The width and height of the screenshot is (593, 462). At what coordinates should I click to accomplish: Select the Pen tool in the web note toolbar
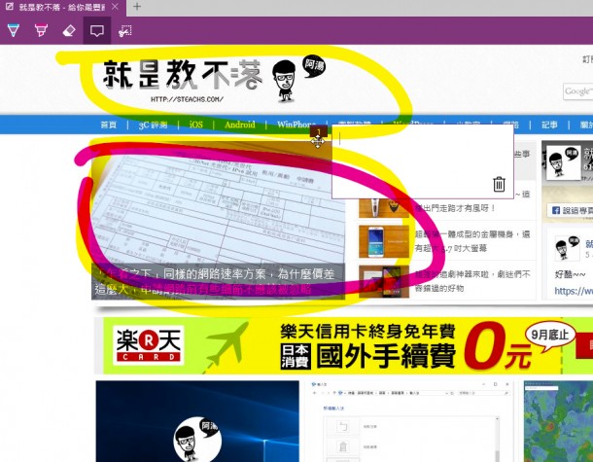click(x=14, y=30)
